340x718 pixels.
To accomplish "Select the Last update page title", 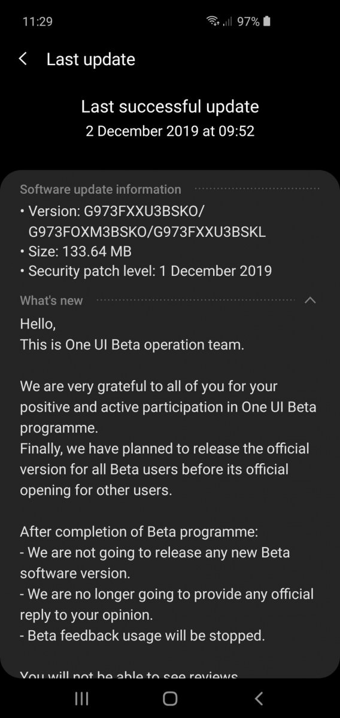I will (91, 59).
